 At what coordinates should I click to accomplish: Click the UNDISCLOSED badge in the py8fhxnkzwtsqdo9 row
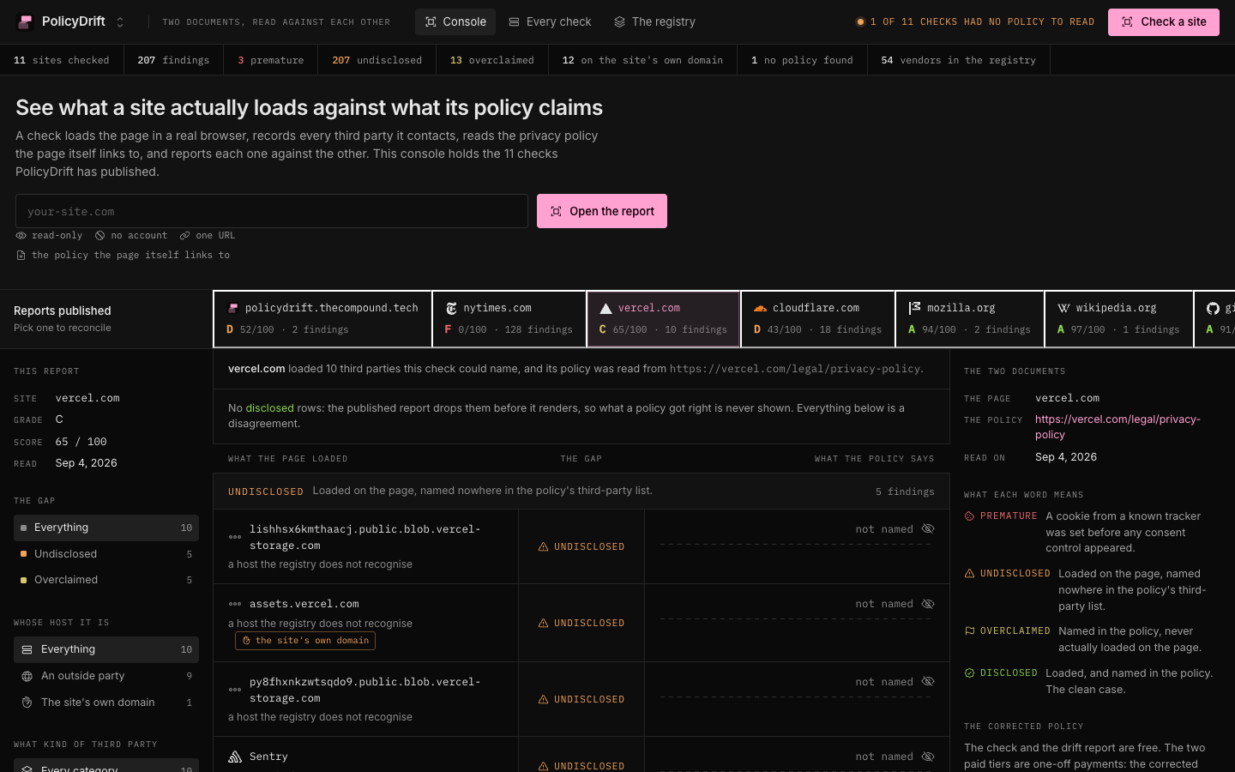tap(581, 699)
